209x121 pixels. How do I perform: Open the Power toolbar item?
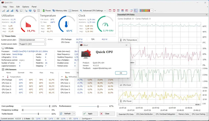47,10
